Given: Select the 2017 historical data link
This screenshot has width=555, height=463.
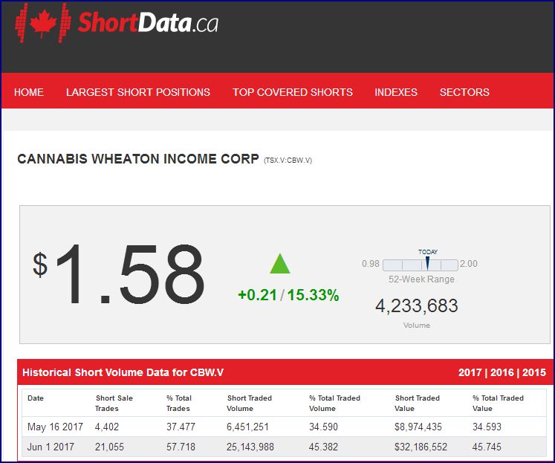Looking at the screenshot, I should (470, 372).
